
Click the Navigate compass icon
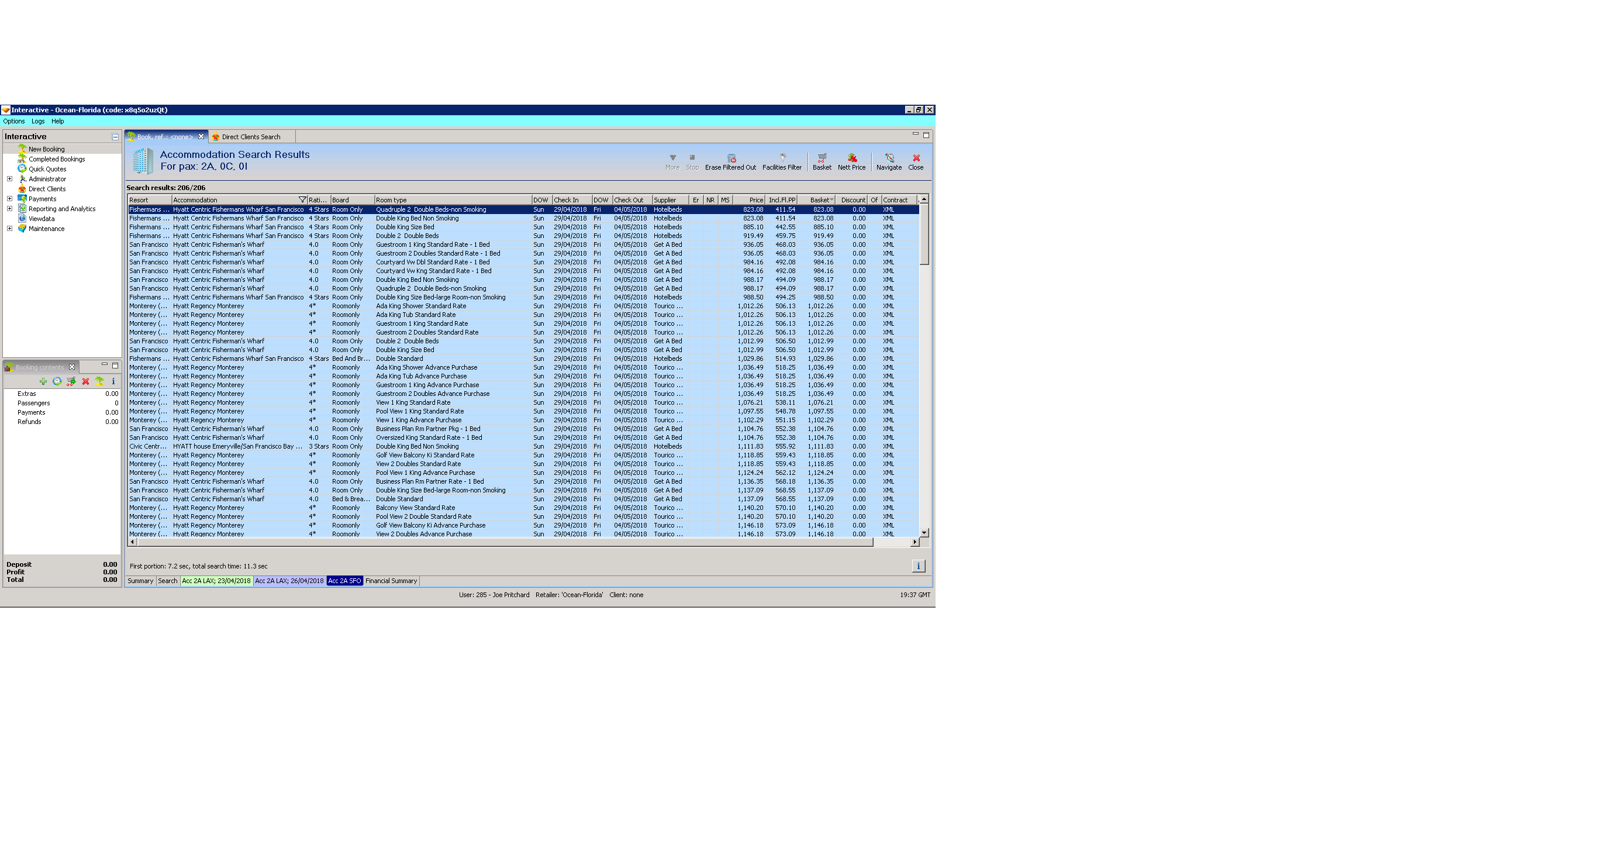point(889,158)
